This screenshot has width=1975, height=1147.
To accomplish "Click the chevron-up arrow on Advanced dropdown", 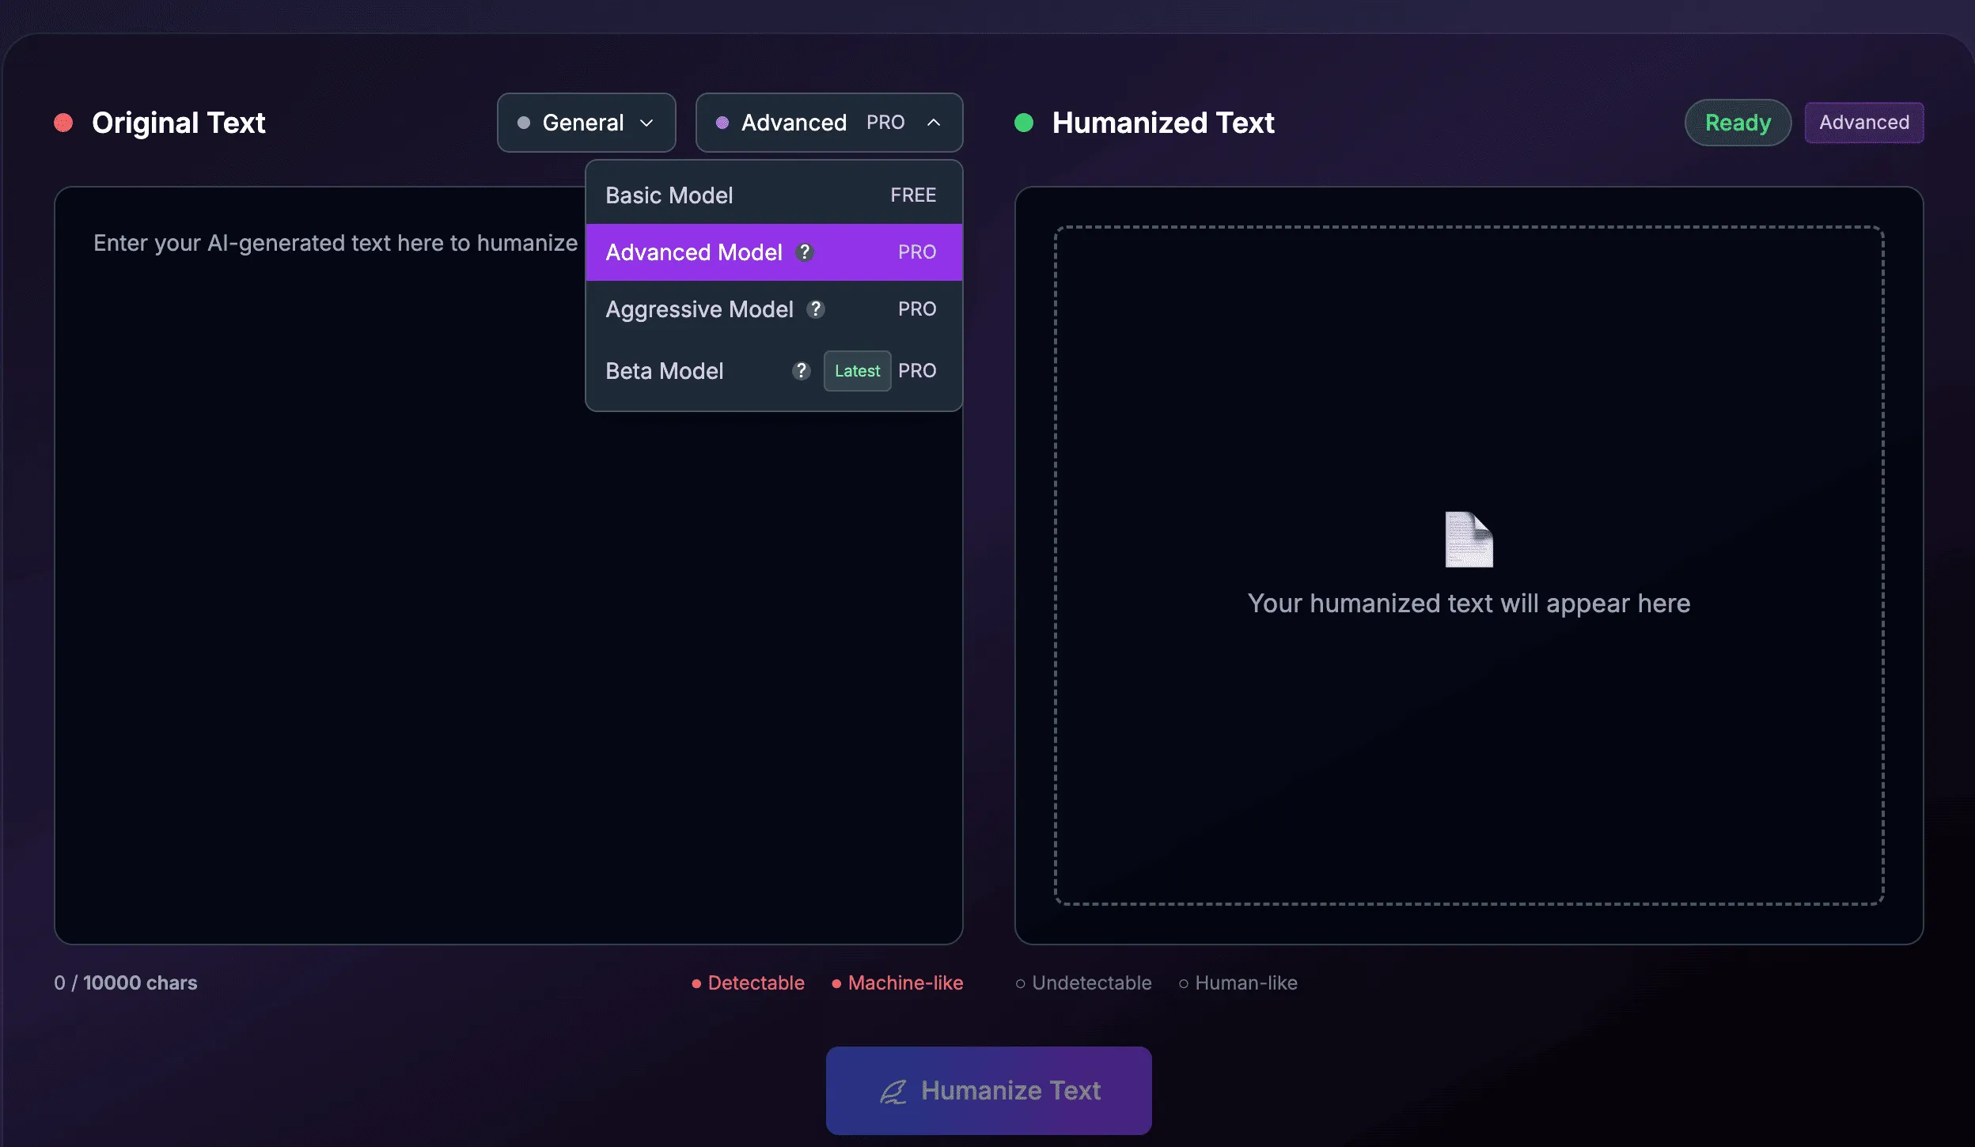I will point(934,123).
